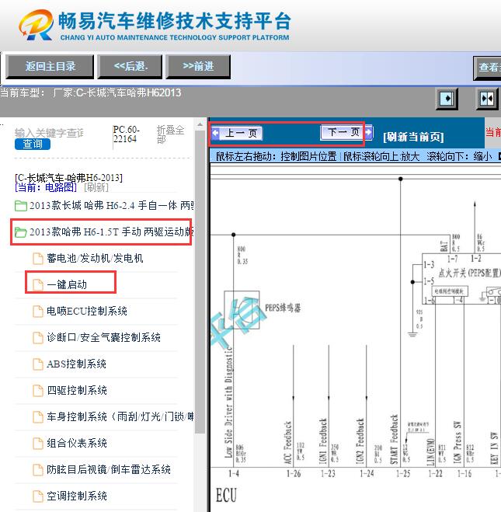Viewport: 501px width, 512px height.
Task: Open 四驱控制系统 diagram
Action: click(x=77, y=390)
